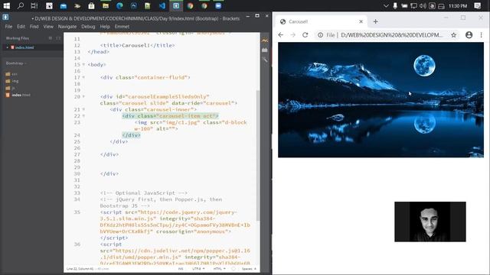Open Zoom app from taskbar

(x=218, y=5)
